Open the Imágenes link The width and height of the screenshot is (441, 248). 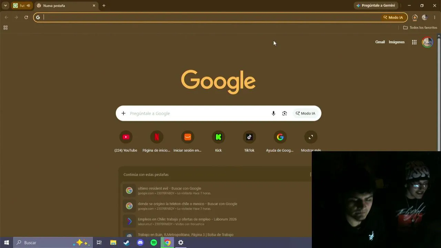point(397,42)
